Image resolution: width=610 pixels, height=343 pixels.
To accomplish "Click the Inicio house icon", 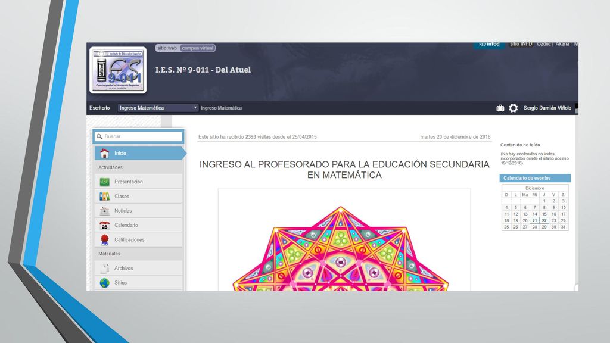I will tap(104, 153).
